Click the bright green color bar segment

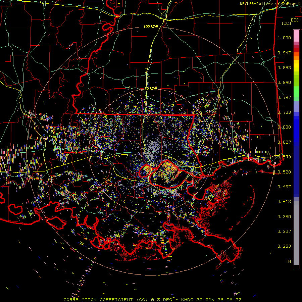[x=296, y=91]
